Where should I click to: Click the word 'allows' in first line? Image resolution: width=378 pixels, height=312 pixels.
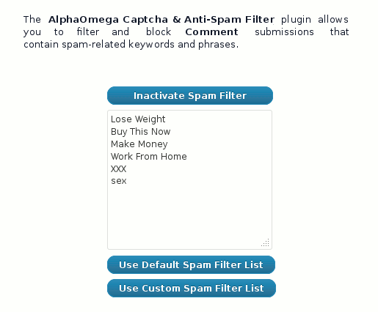tap(333, 20)
